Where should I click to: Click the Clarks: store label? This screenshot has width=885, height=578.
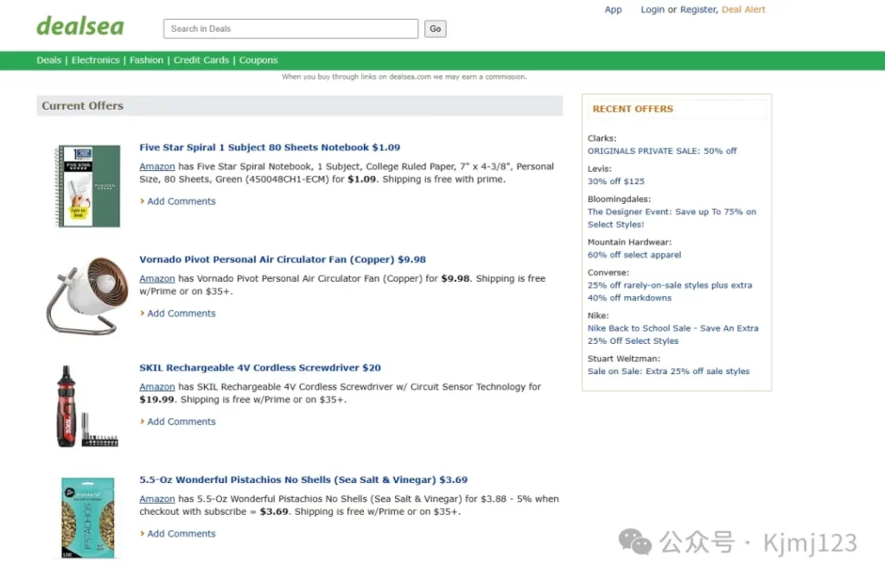click(x=602, y=138)
